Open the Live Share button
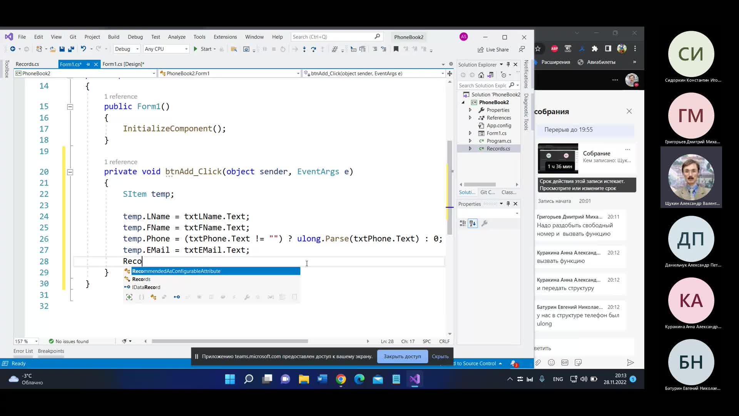This screenshot has width=739, height=416. (493, 50)
